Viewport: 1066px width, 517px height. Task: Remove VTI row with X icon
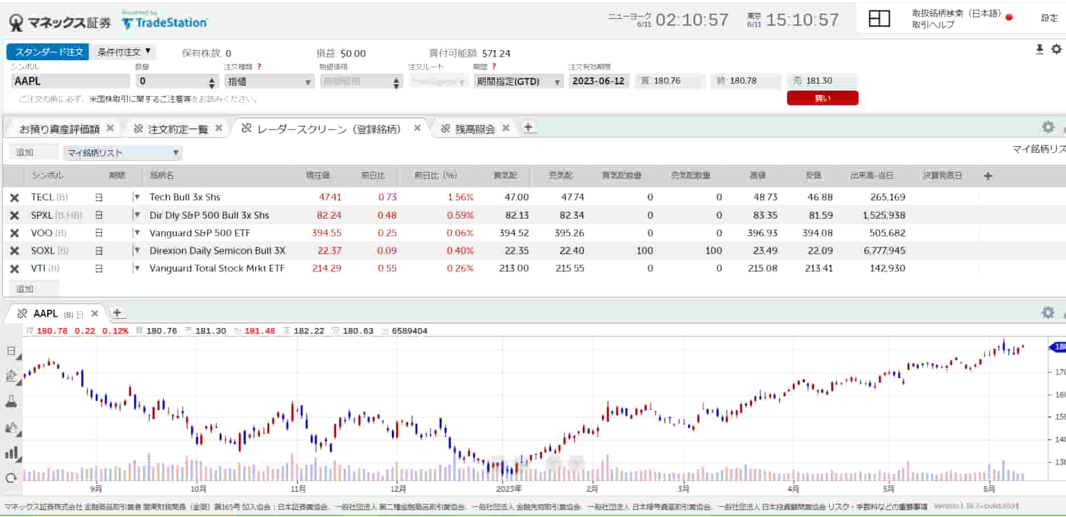point(15,268)
